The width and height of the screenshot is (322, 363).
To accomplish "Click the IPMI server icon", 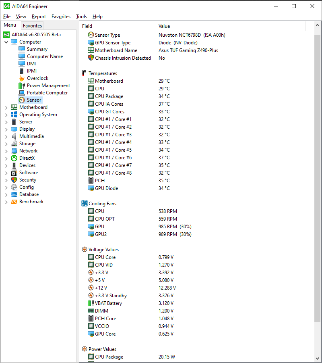I will pyautogui.click(x=22, y=71).
